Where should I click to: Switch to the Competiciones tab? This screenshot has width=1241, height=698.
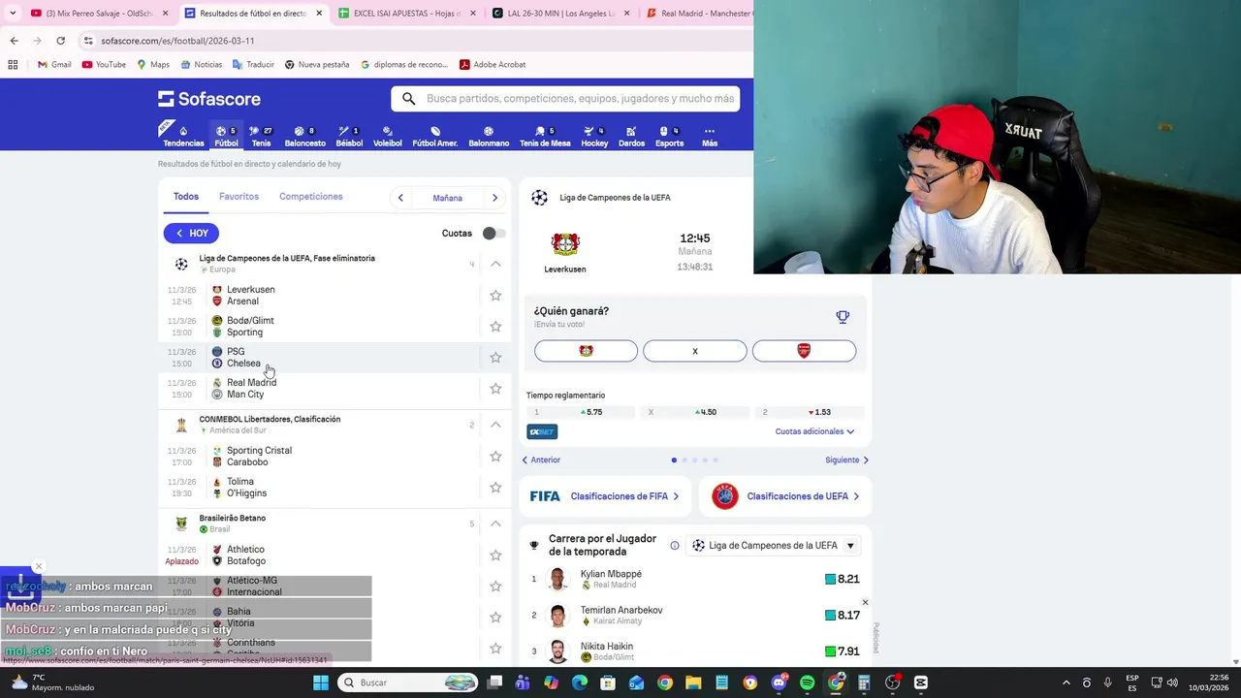tap(310, 197)
